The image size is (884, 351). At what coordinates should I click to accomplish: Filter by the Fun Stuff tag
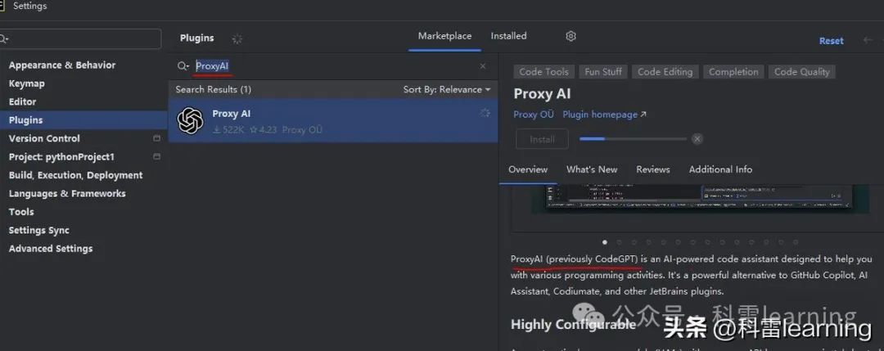(x=603, y=71)
